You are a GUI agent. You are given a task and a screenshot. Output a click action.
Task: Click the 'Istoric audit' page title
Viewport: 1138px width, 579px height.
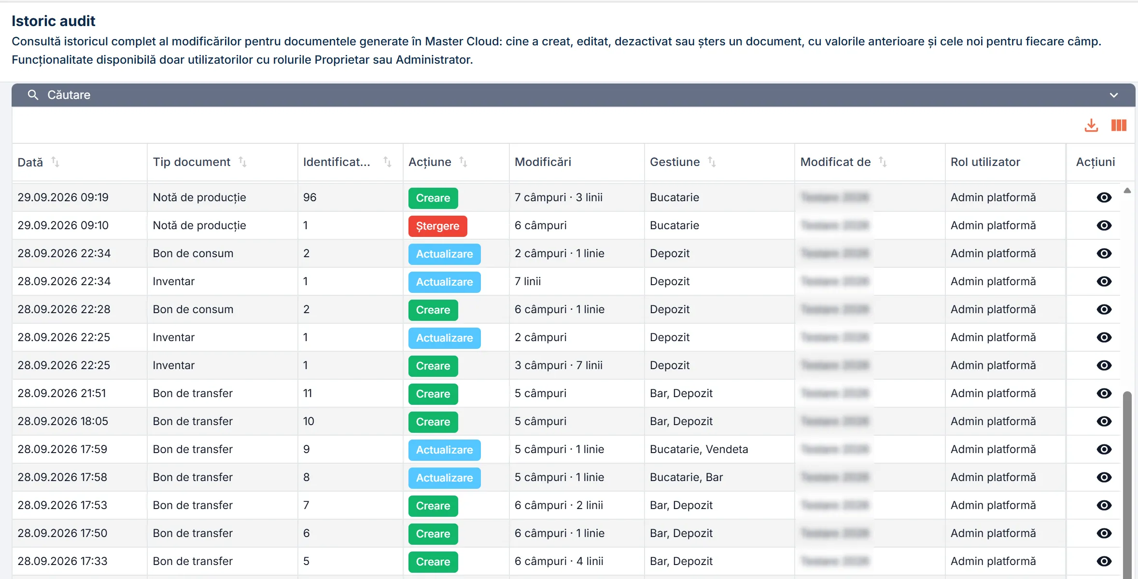(x=54, y=21)
